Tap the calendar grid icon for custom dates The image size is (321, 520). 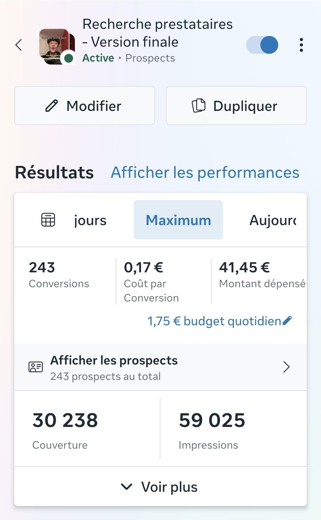click(x=48, y=220)
